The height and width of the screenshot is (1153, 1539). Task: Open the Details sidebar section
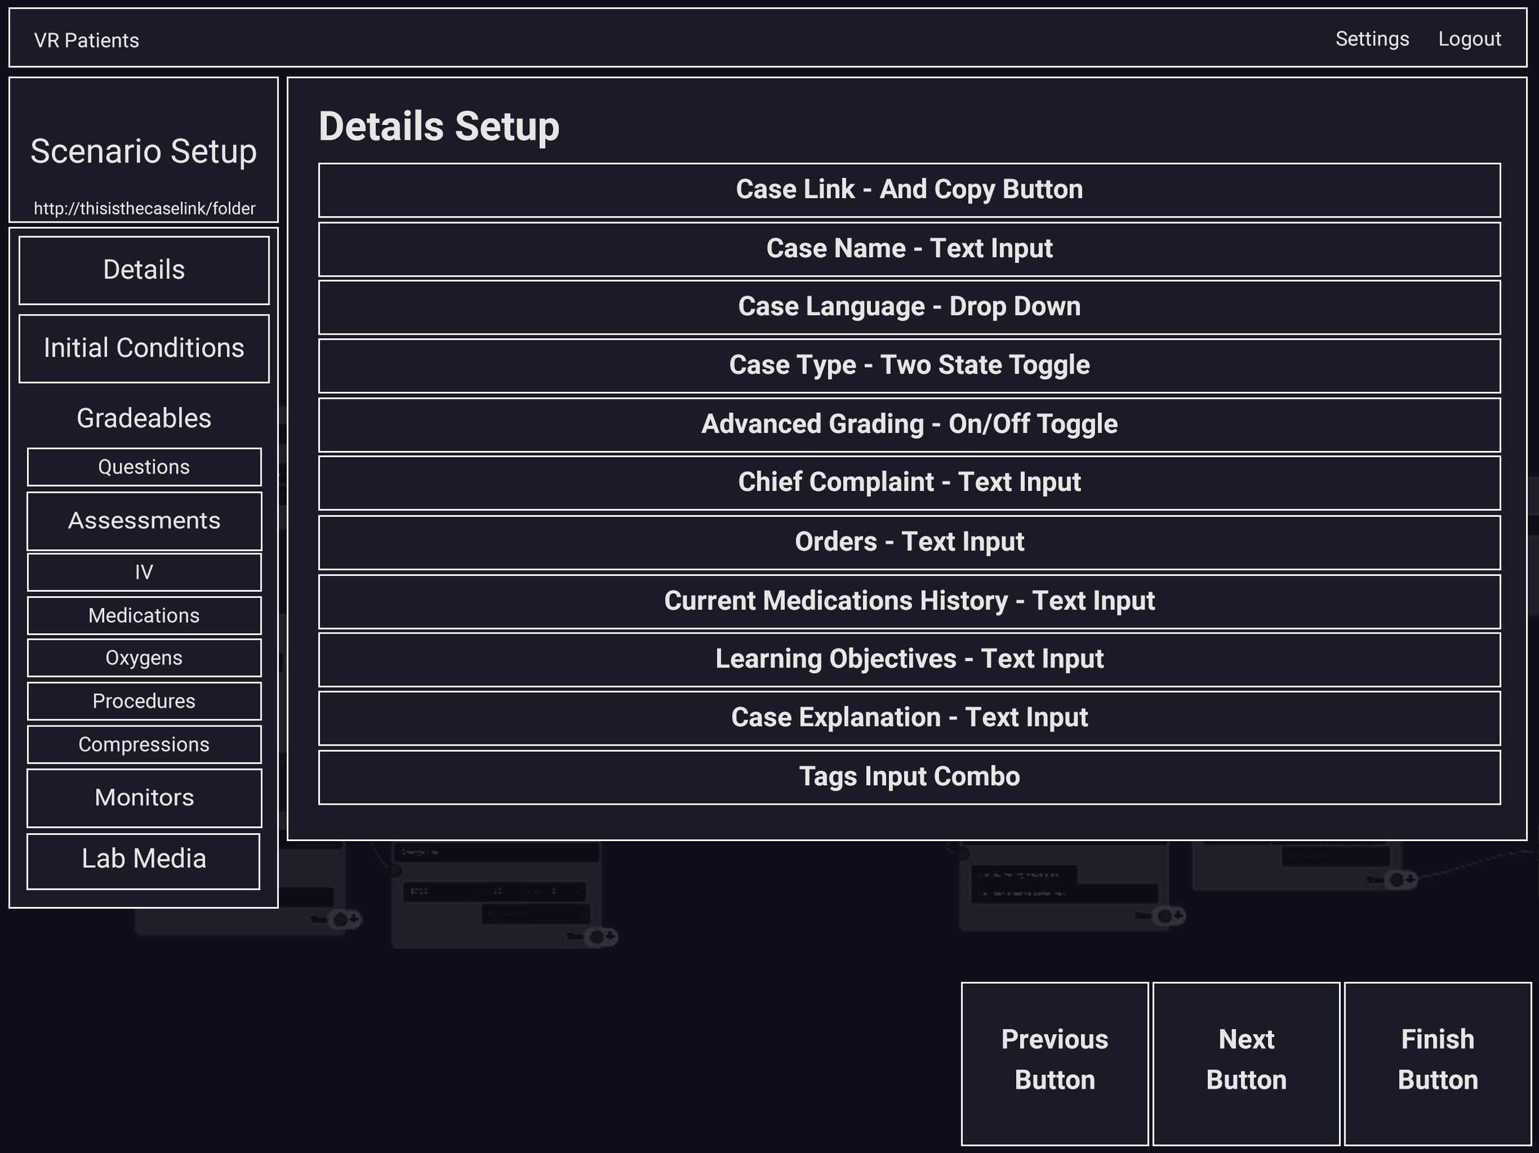(144, 270)
